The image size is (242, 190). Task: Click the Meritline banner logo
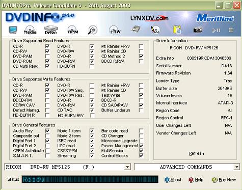tap(215, 18)
